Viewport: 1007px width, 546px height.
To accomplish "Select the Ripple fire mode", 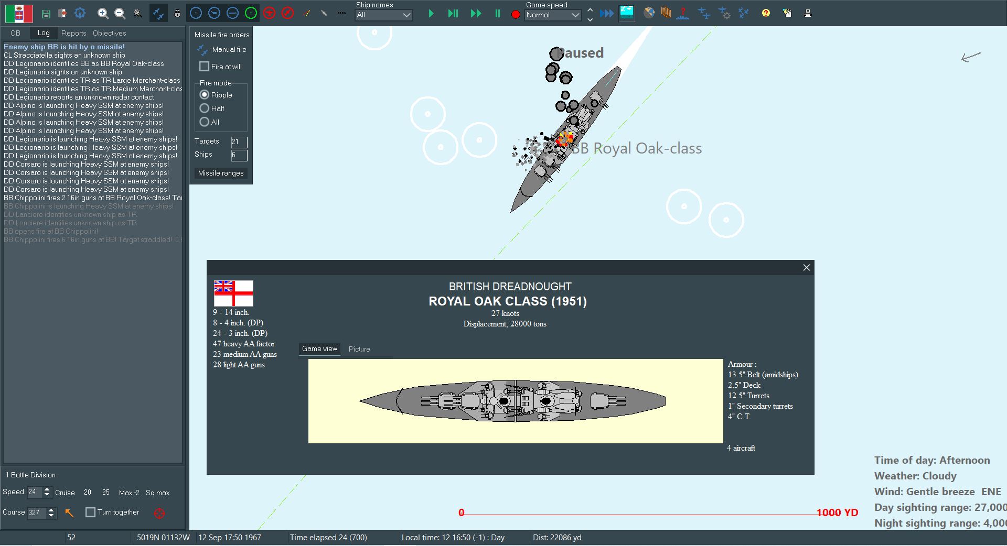I will tap(205, 95).
